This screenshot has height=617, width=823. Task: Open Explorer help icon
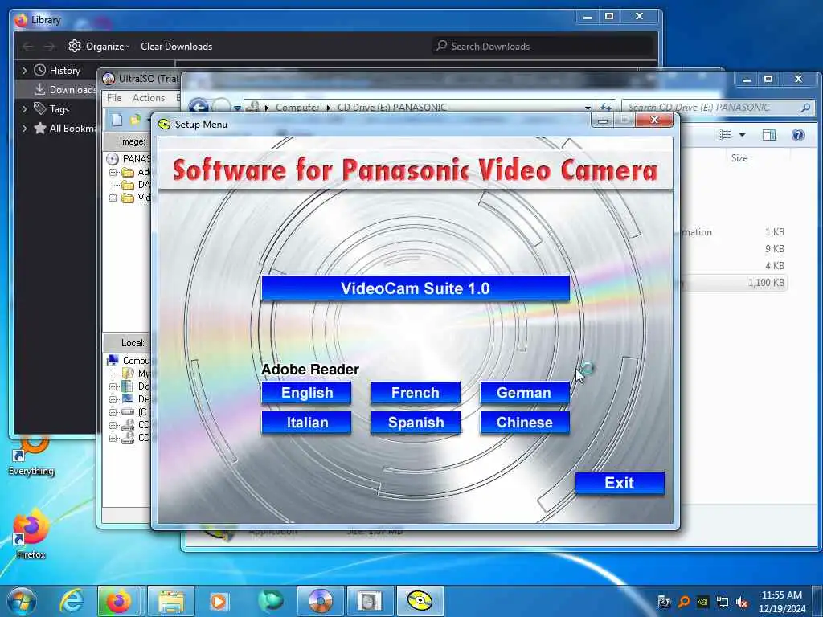point(798,135)
